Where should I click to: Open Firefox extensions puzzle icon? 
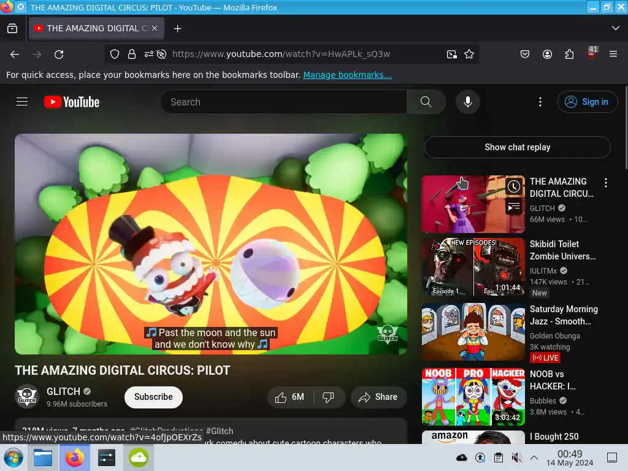tap(569, 54)
